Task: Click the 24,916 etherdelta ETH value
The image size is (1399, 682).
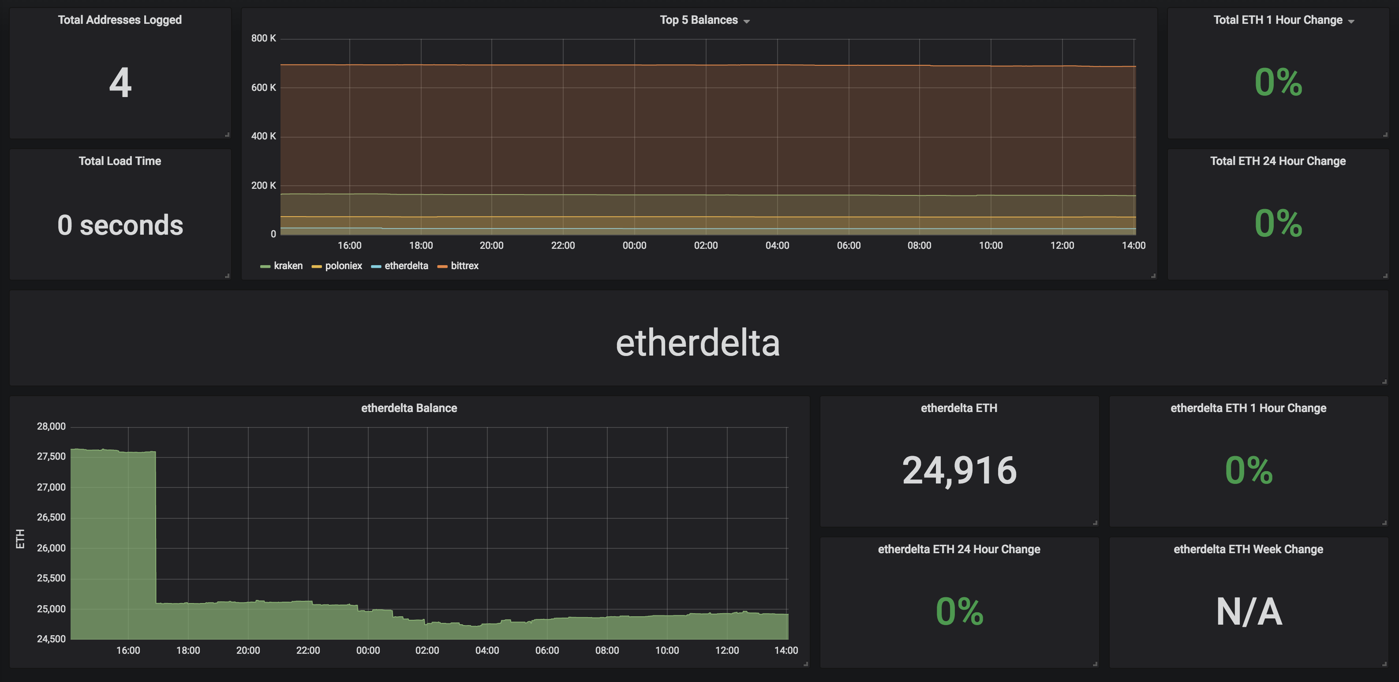Action: (959, 470)
